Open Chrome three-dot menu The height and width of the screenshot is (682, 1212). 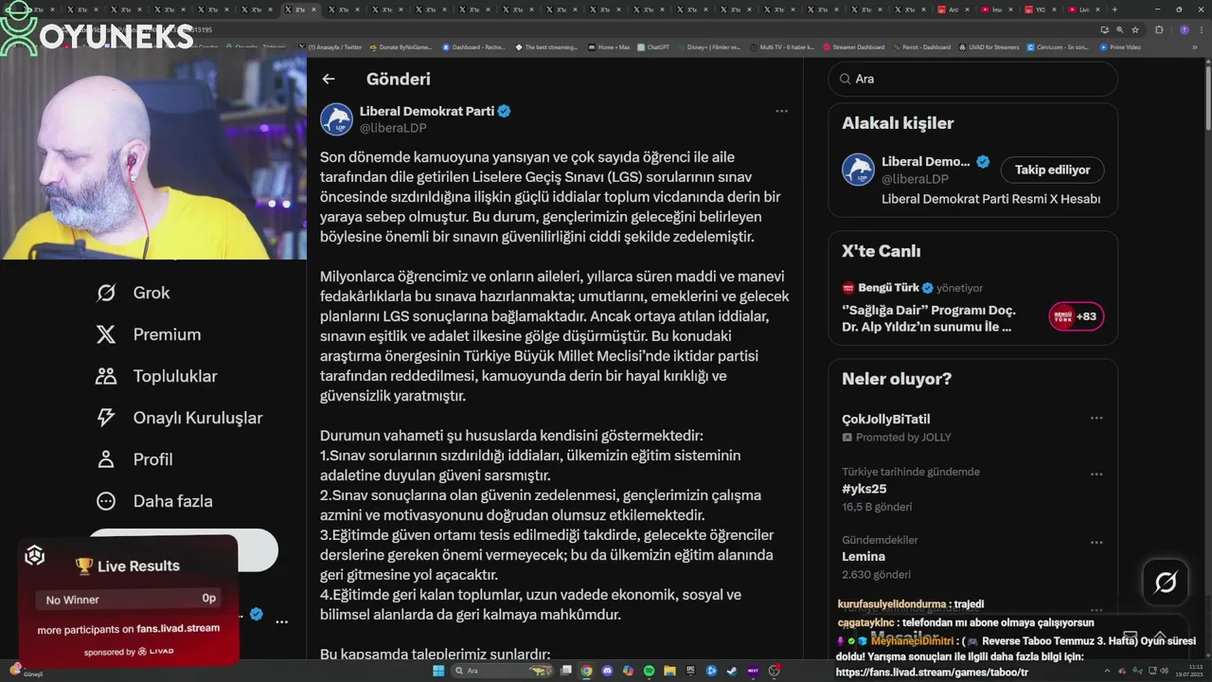1202,29
